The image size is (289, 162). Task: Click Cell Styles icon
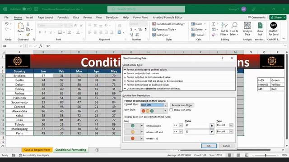pos(154,35)
